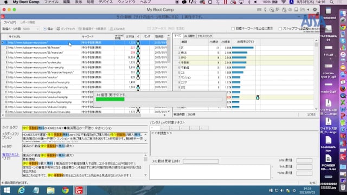Open the My Boot Camp settings gear
Image resolution: width=347 pixels, height=195 pixels.
(314, 10)
